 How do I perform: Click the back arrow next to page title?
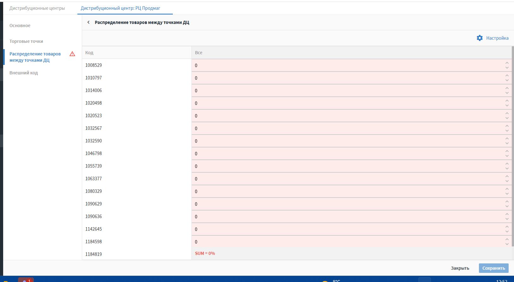[x=88, y=22]
